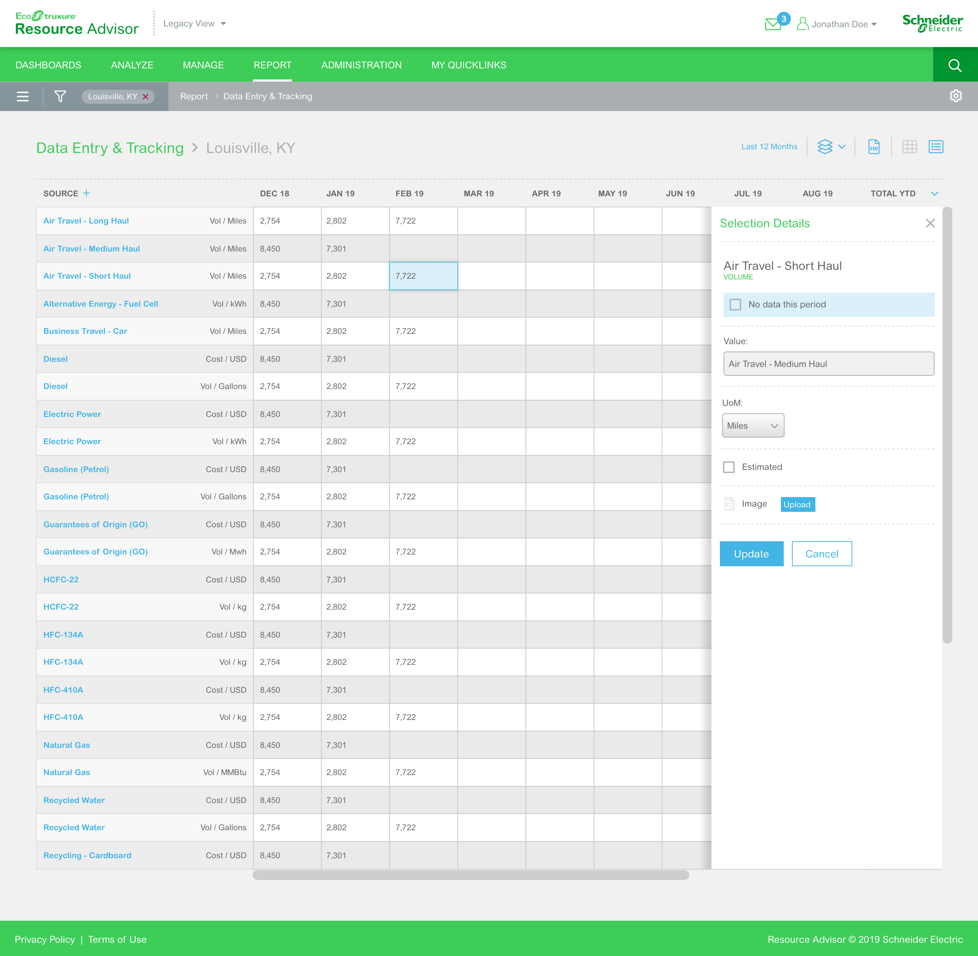Open the Miles UoM dropdown

tap(753, 426)
